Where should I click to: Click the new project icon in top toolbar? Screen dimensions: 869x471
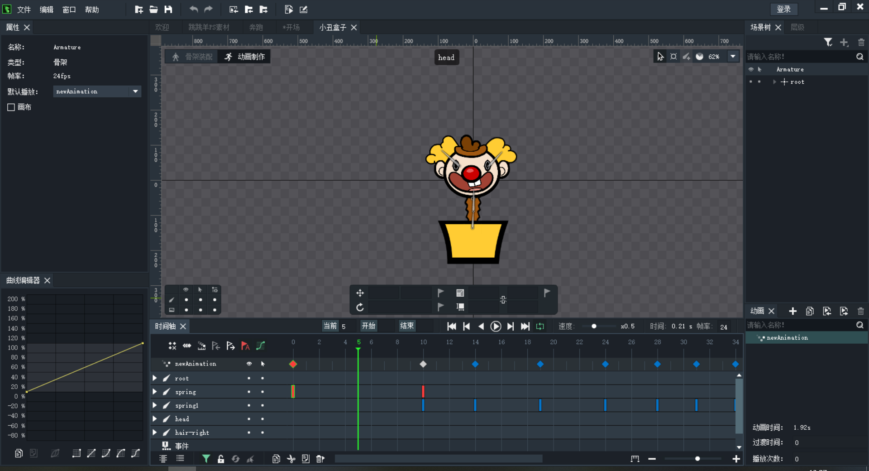click(x=139, y=10)
